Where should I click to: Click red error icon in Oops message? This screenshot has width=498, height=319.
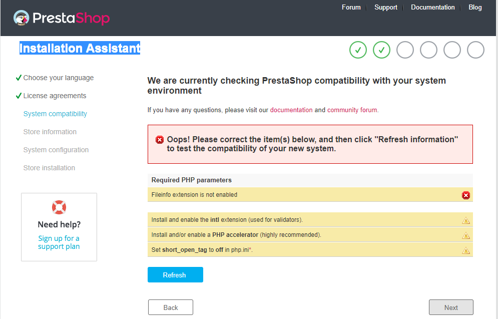tap(160, 140)
